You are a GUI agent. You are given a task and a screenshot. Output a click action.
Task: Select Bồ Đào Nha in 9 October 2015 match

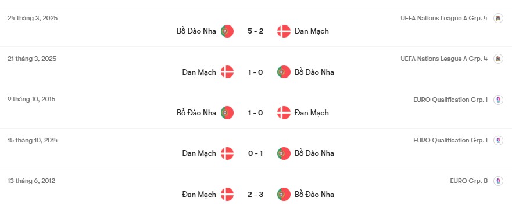196,113
